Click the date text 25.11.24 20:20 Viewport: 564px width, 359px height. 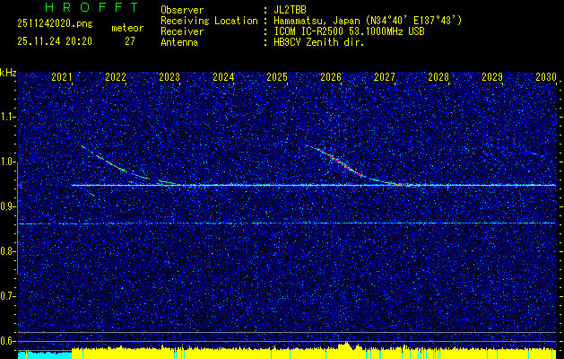(45, 40)
